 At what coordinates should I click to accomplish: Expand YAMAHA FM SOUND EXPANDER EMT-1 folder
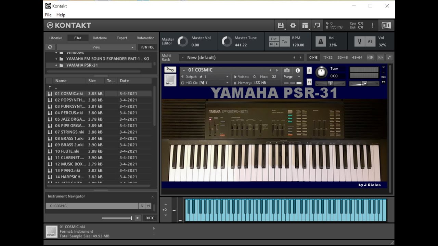point(56,59)
